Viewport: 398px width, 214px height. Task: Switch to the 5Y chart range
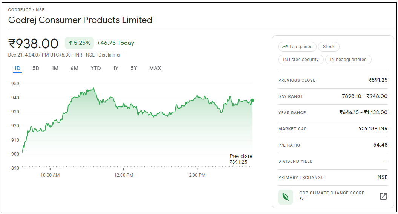[133, 68]
